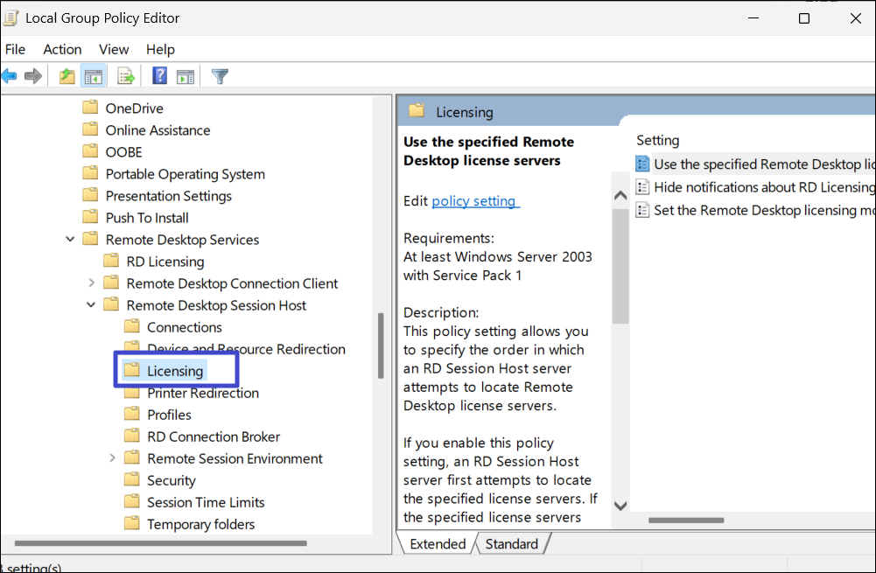
Task: Open Help via the question mark icon
Action: (x=160, y=77)
